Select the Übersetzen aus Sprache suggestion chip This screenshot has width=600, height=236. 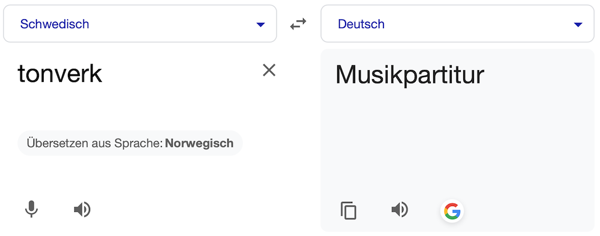(130, 143)
